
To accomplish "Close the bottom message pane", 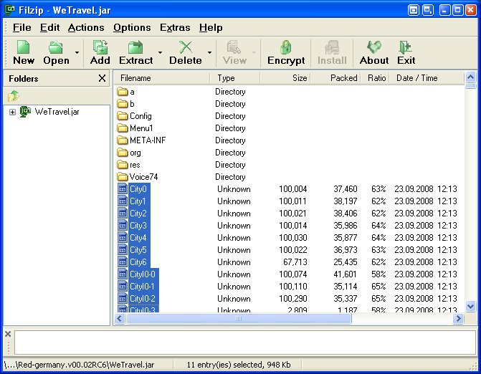I will tap(9, 334).
